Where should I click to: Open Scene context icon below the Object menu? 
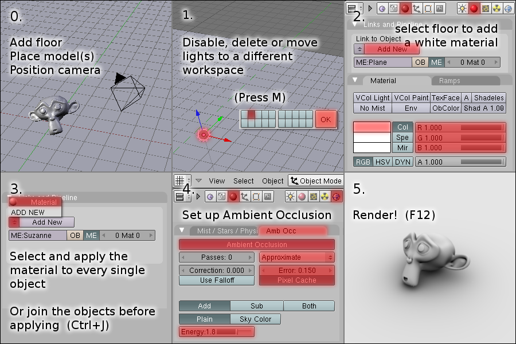coord(268,197)
